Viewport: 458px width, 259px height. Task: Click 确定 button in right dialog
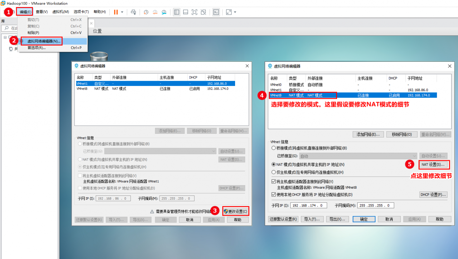click(364, 219)
